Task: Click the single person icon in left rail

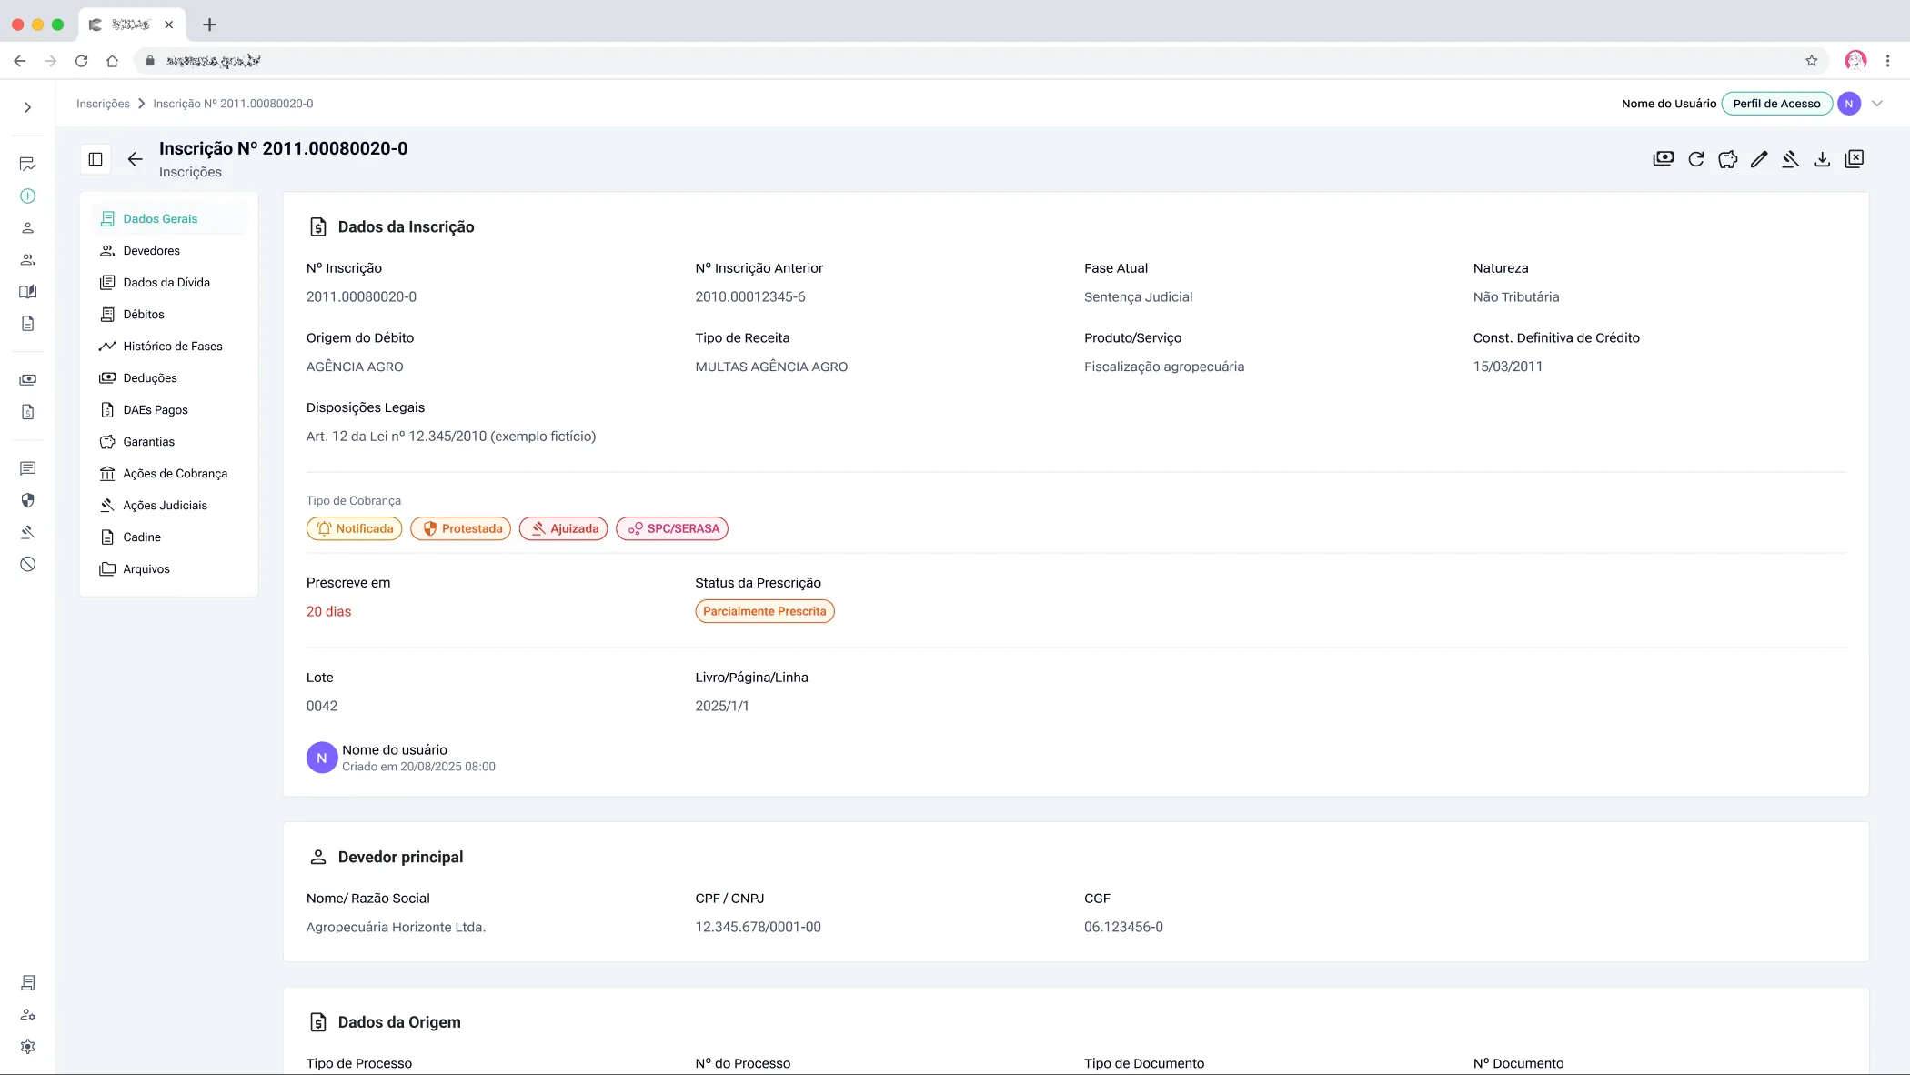Action: tap(28, 228)
